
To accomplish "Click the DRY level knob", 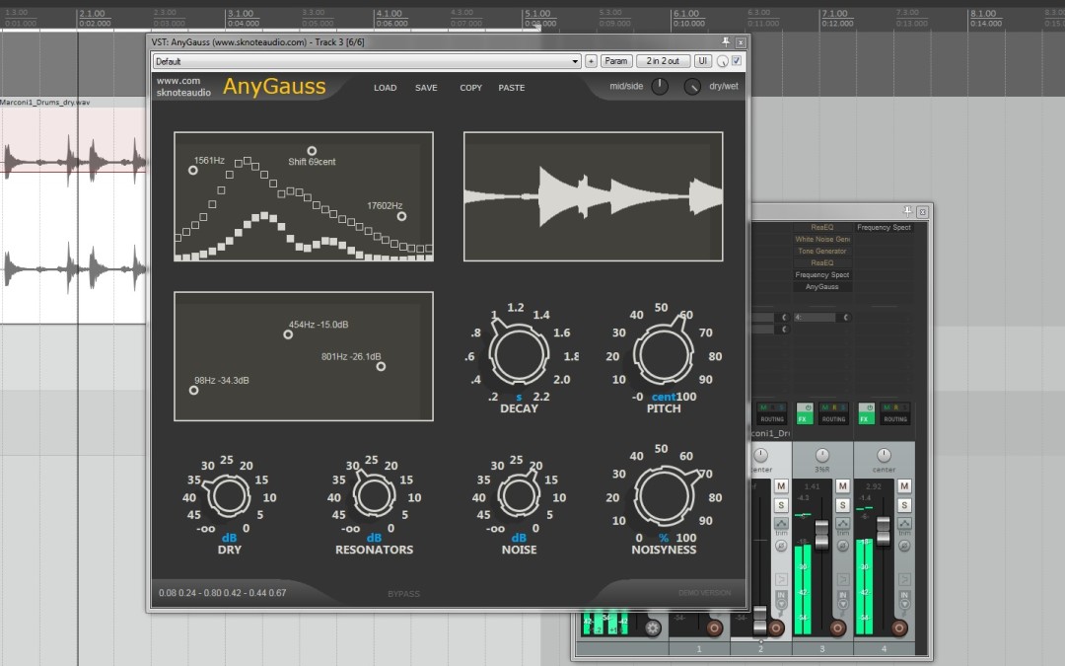I will pos(229,496).
